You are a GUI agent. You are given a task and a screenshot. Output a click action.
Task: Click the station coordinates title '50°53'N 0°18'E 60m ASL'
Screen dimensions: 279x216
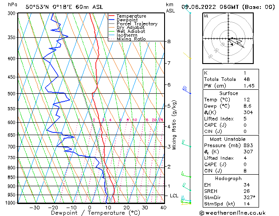[x=64, y=7]
